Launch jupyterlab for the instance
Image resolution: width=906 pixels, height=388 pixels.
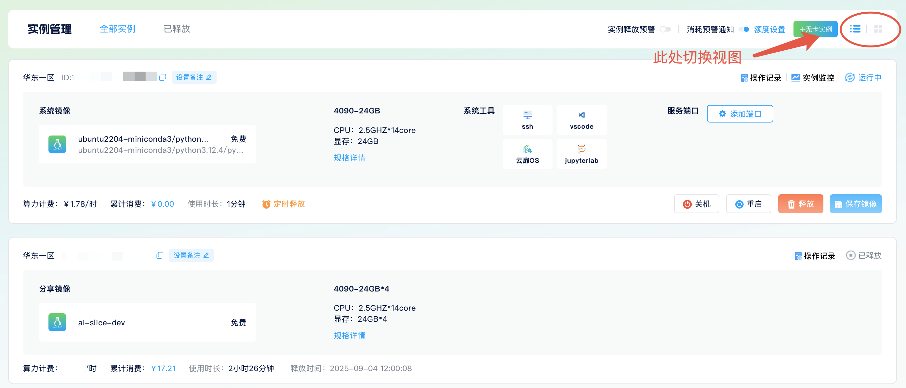point(581,154)
